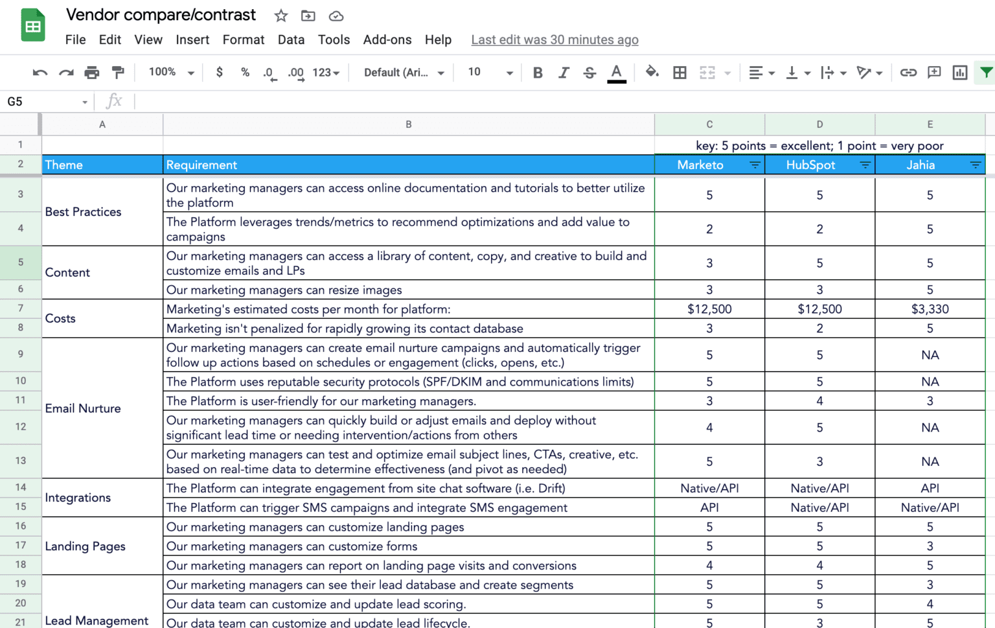Open the Insert menu
Image resolution: width=995 pixels, height=628 pixels.
tap(192, 40)
